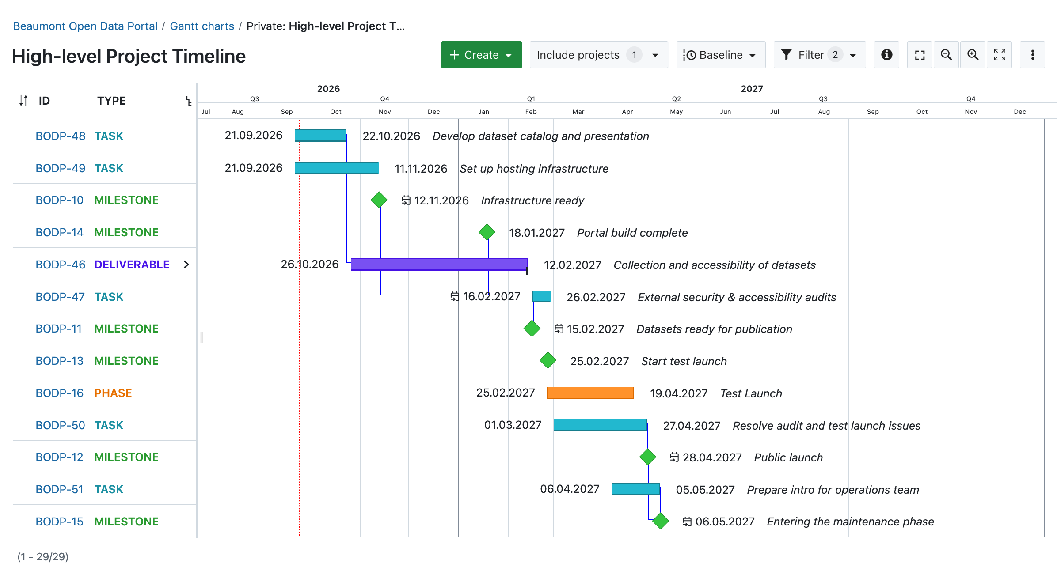Click the PHASE type text in BODP-16 row

pos(113,393)
